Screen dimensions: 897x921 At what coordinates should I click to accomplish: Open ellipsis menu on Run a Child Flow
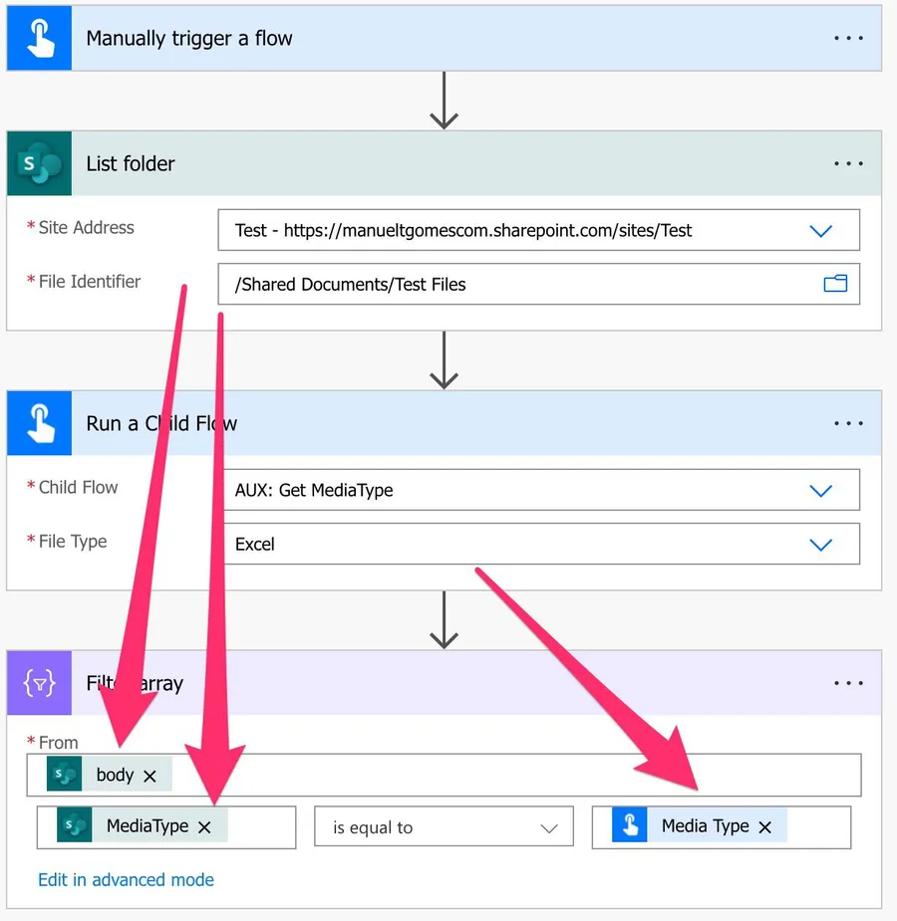tap(848, 423)
